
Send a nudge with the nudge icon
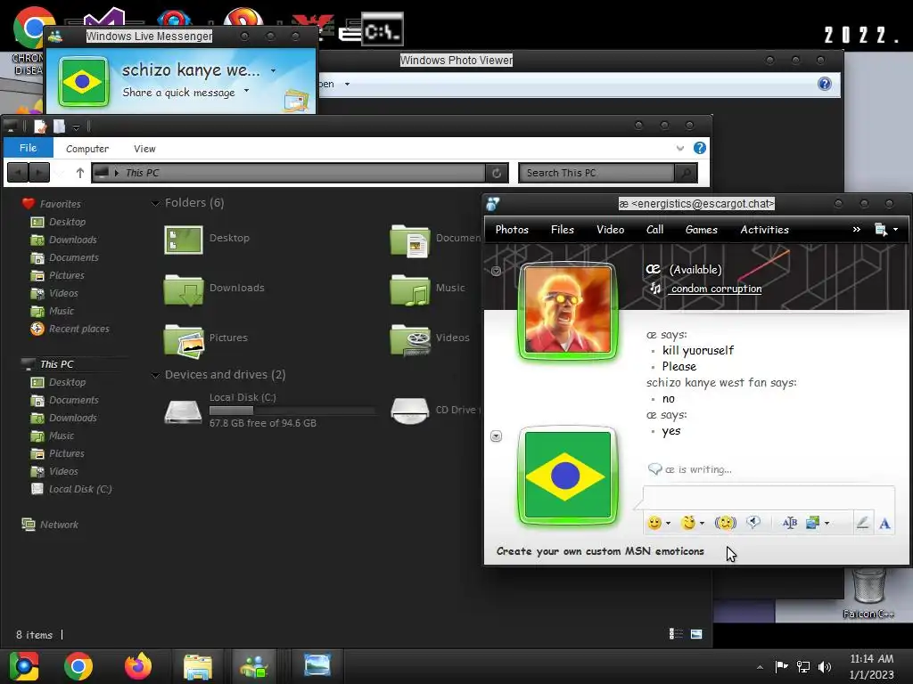(726, 523)
